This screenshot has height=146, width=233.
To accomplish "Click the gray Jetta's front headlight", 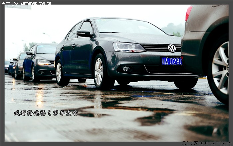I will click(x=128, y=47).
